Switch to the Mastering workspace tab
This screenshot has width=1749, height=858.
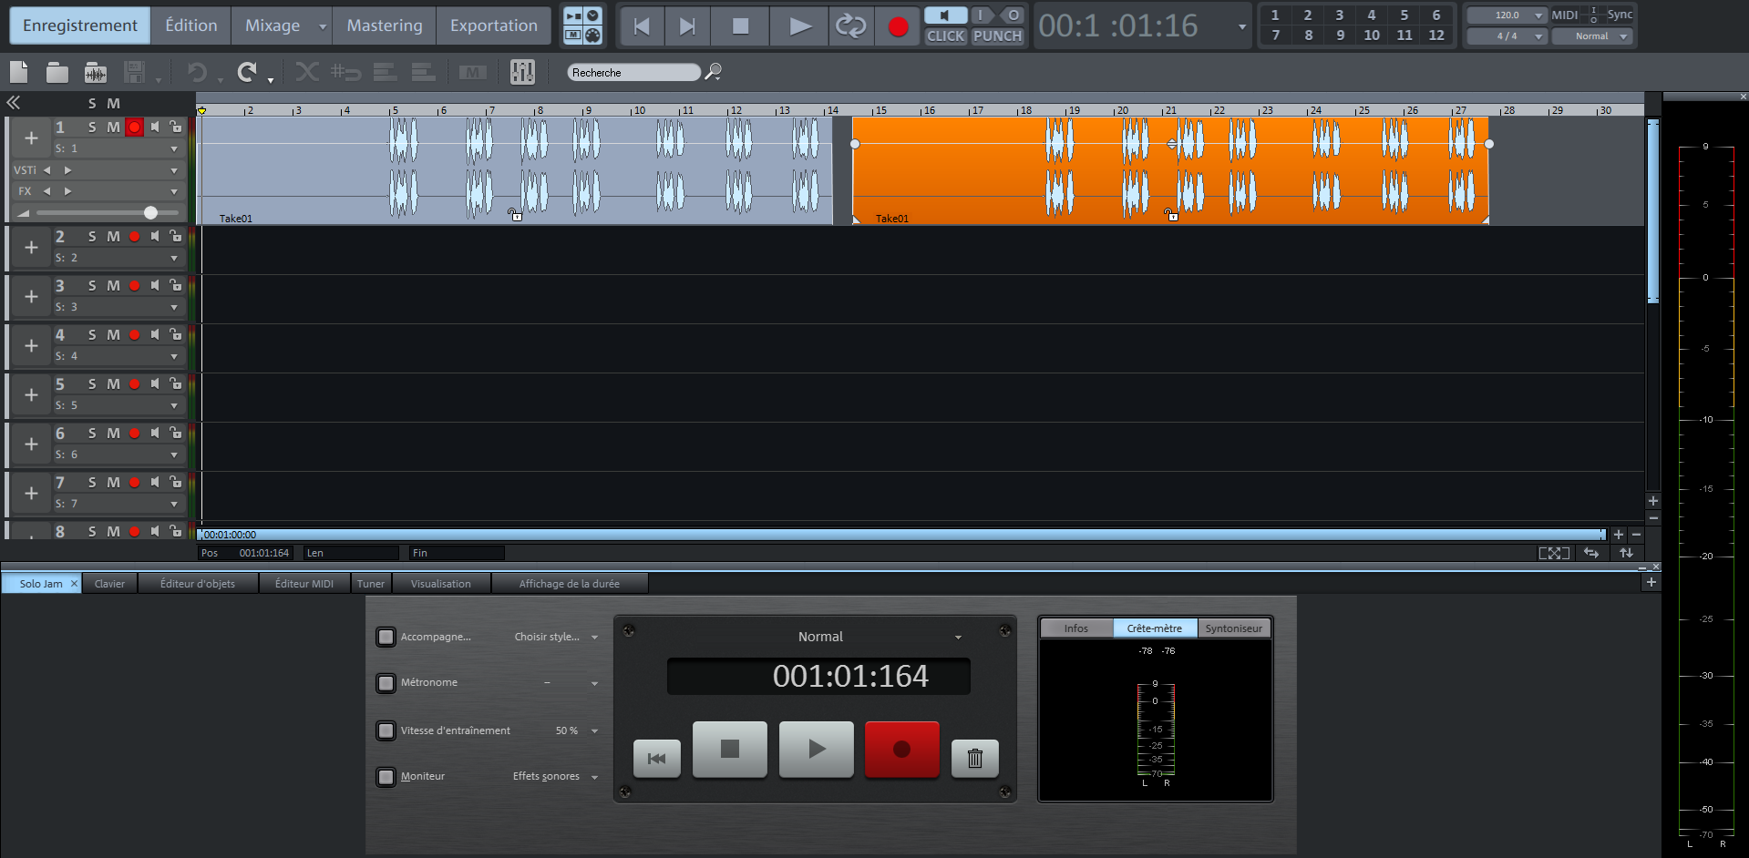(x=384, y=26)
